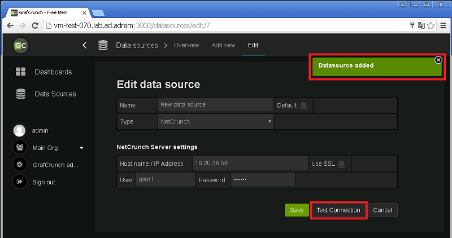Viewport: 452px width, 238px height.
Task: Click the saved password key icon
Action: 412,25
